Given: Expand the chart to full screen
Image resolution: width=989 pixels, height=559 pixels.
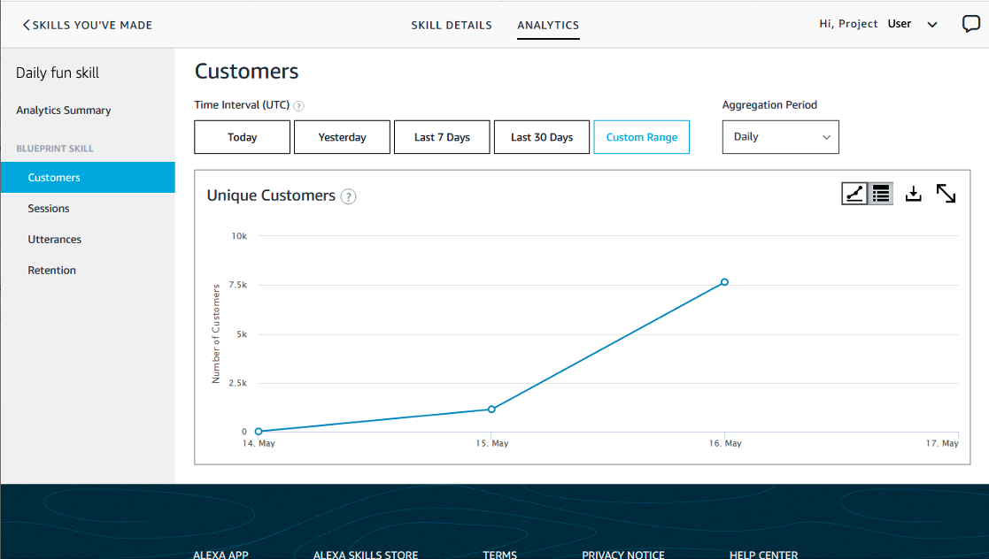Looking at the screenshot, I should click(x=946, y=193).
